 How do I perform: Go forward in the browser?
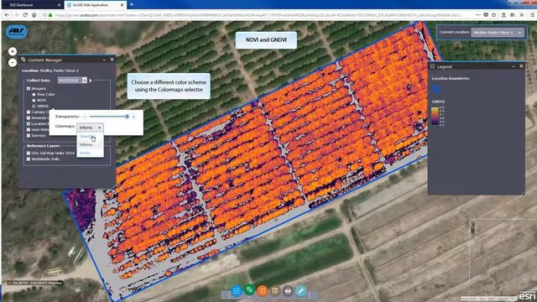pyautogui.click(x=16, y=15)
